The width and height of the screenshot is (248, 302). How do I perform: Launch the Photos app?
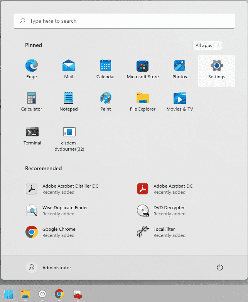pos(180,69)
